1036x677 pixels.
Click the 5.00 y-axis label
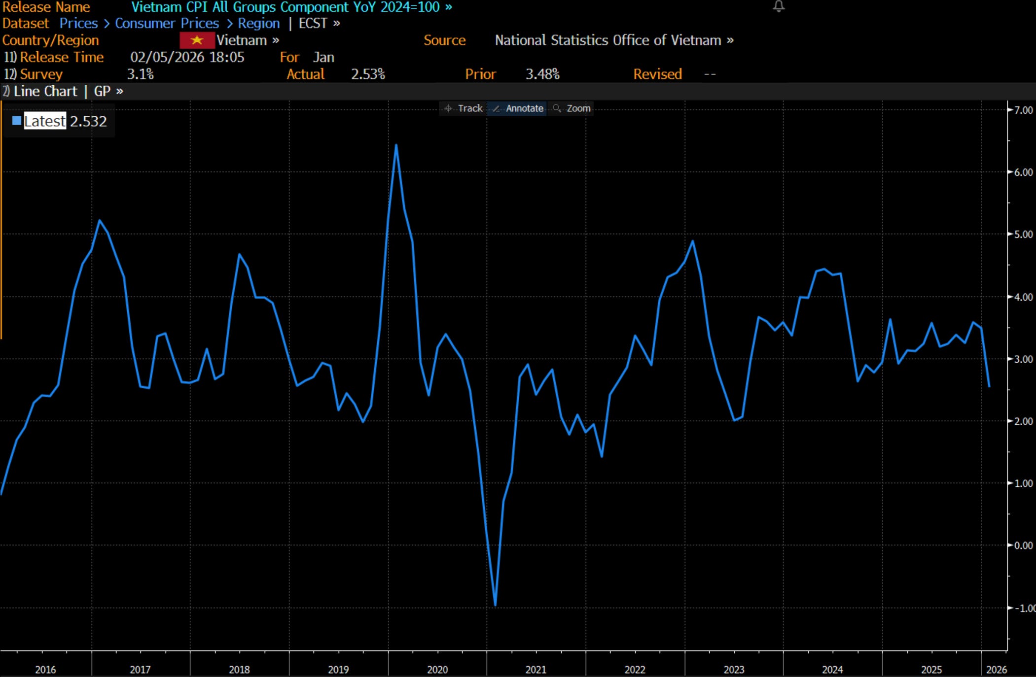click(1023, 234)
